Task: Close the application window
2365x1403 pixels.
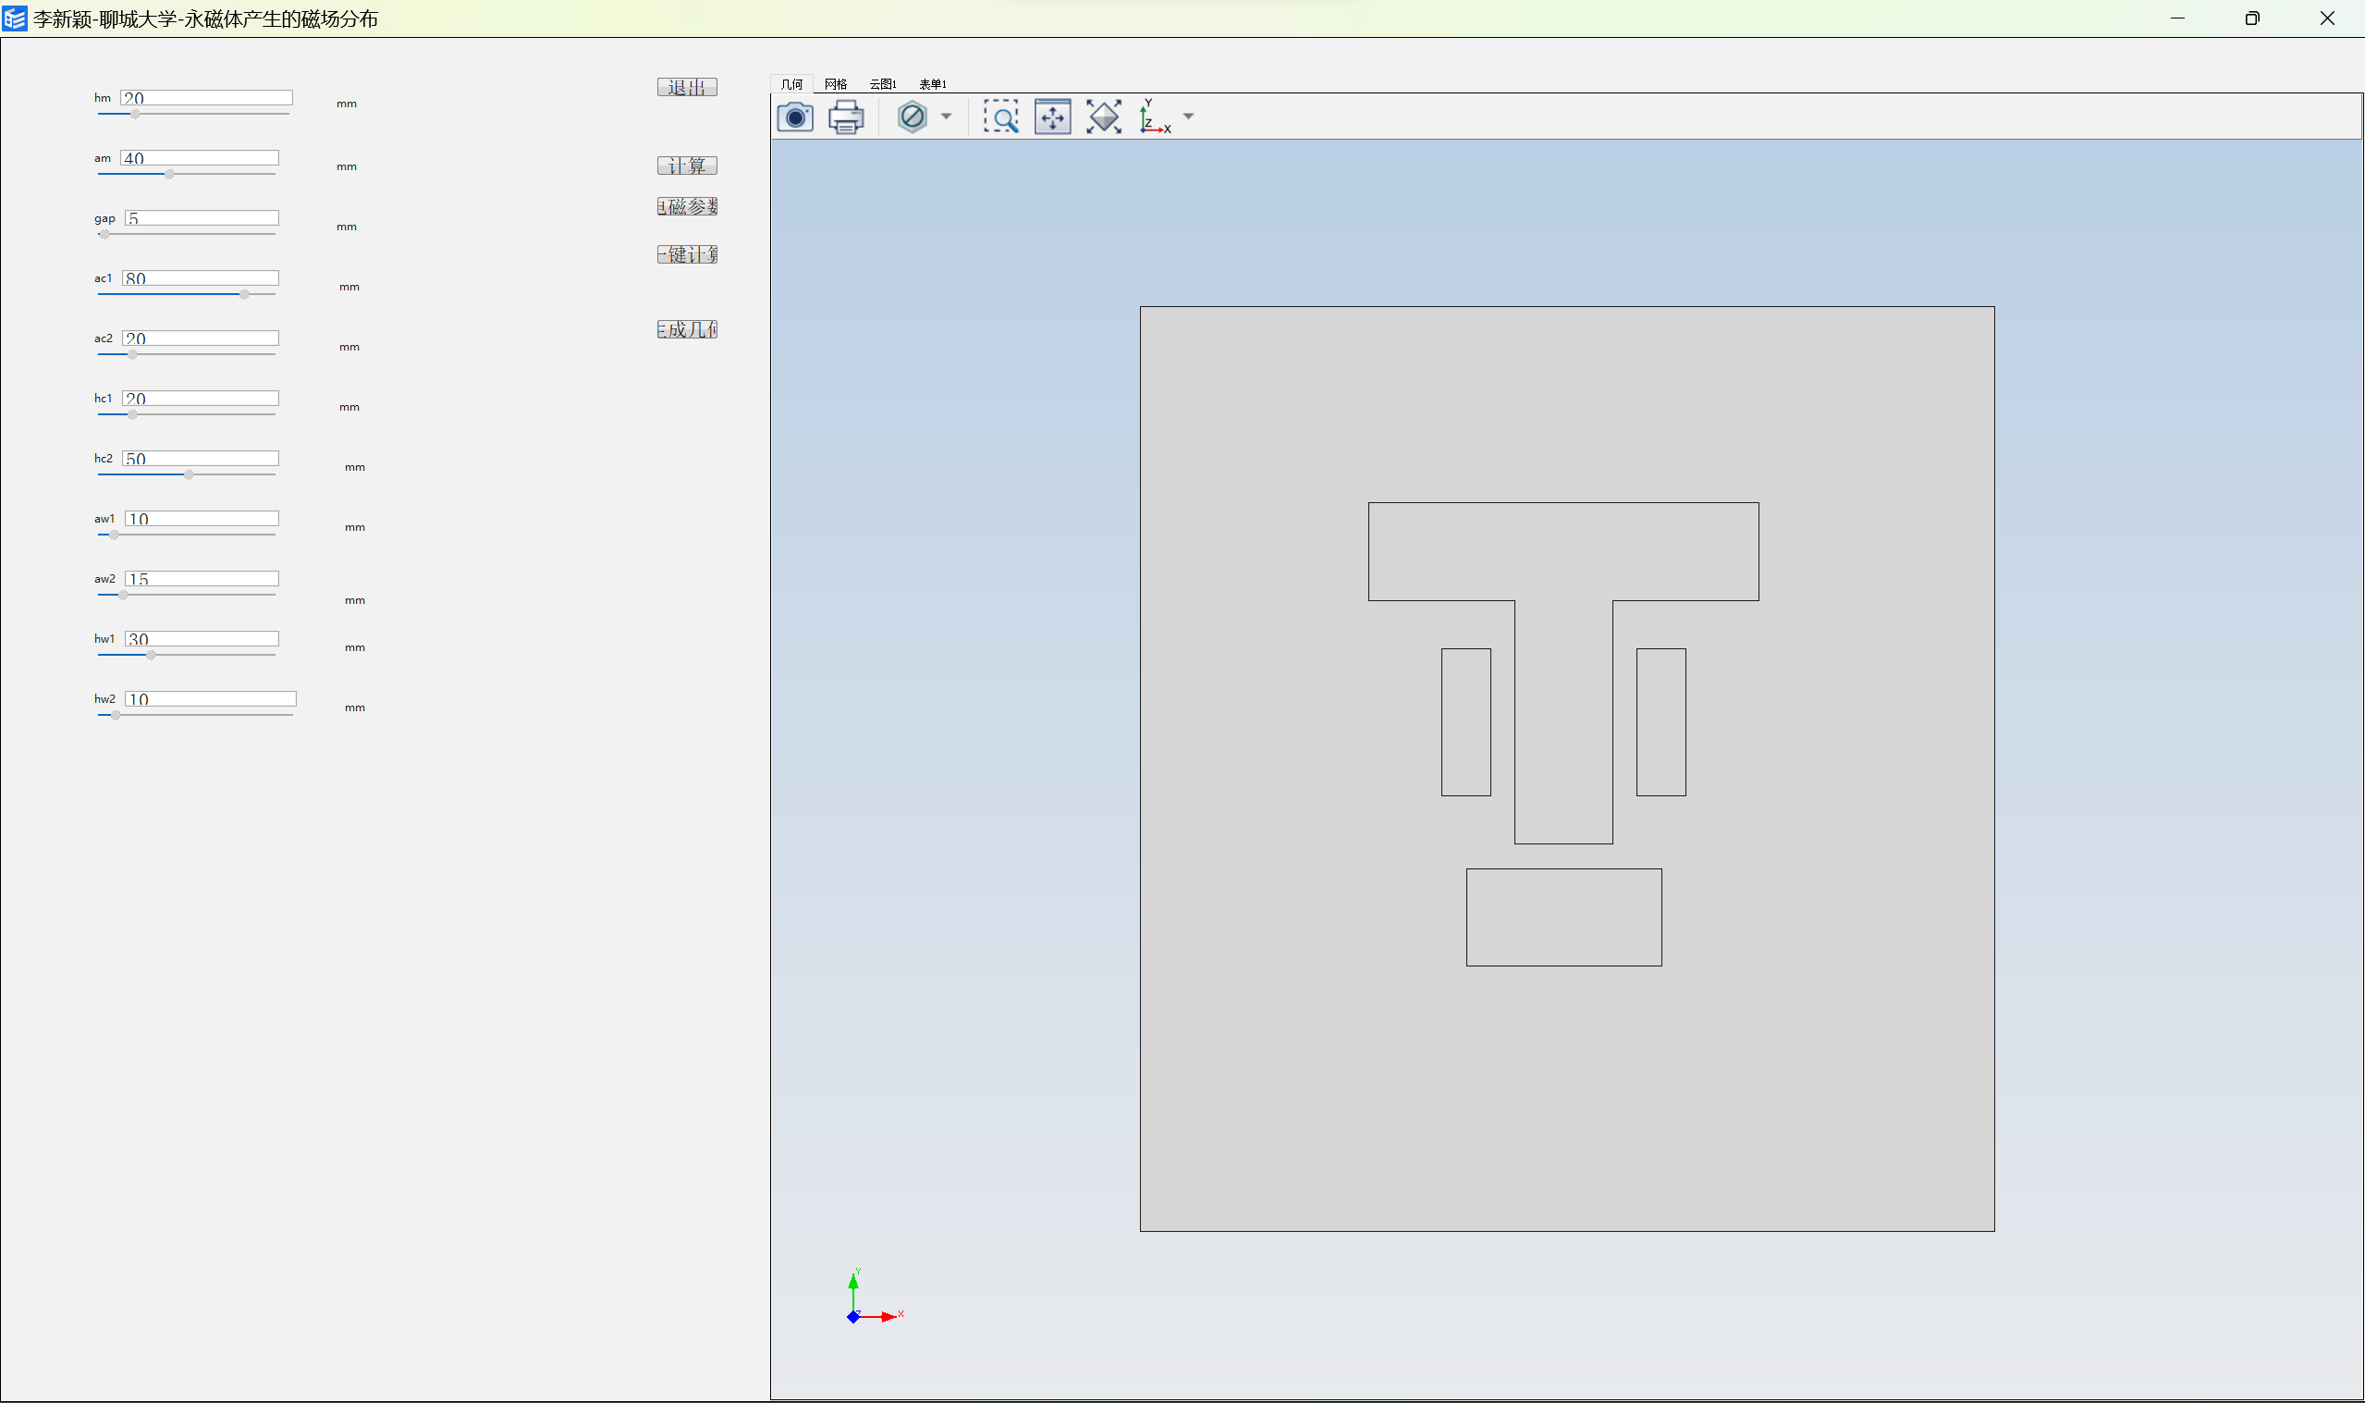Action: click(2327, 18)
